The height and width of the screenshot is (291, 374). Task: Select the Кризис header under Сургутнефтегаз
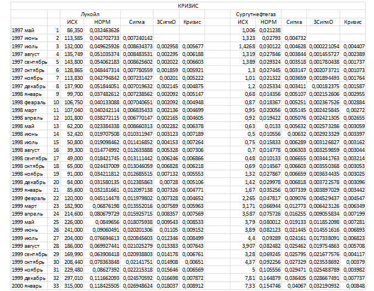coord(352,22)
